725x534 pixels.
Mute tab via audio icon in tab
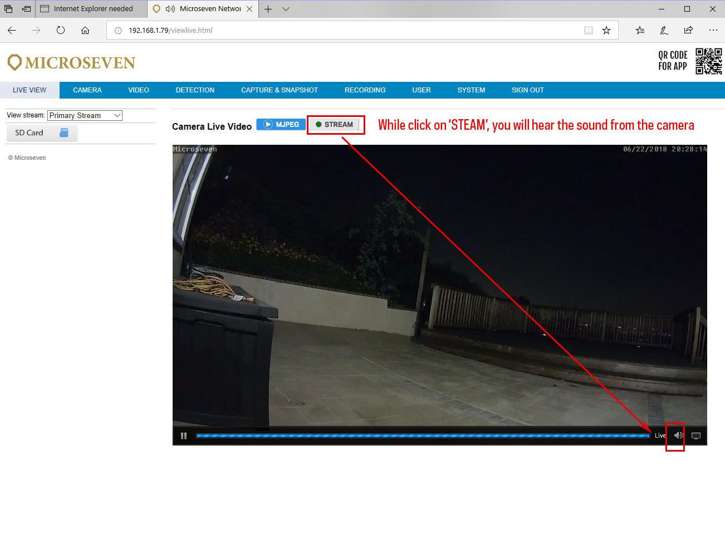[x=170, y=9]
